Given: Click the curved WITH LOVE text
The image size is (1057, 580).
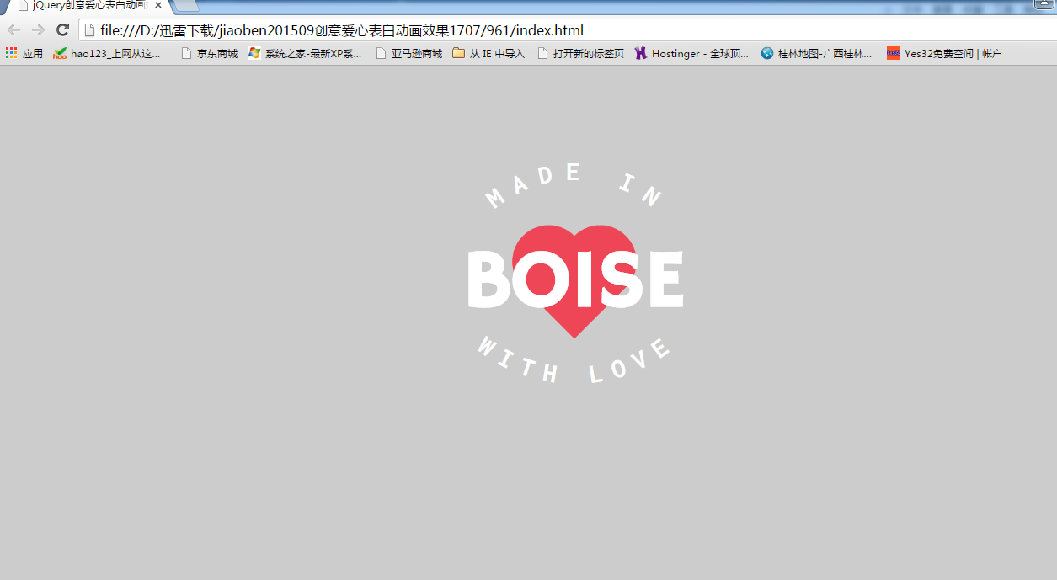Looking at the screenshot, I should [x=574, y=362].
